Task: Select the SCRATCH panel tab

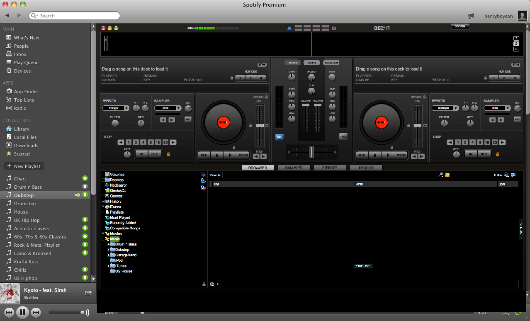Action: (331, 63)
